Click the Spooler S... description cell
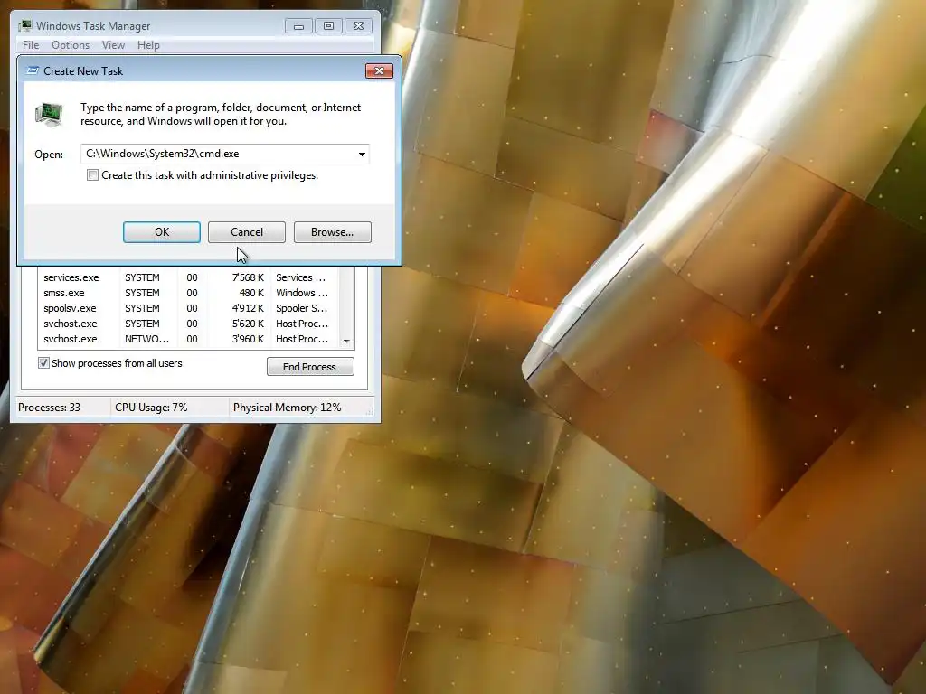926x694 pixels. click(302, 308)
